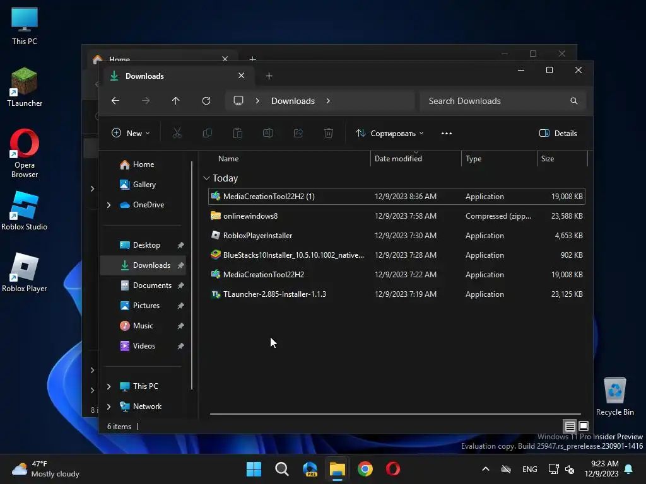Open ENG language switcher in tray

tap(530, 469)
